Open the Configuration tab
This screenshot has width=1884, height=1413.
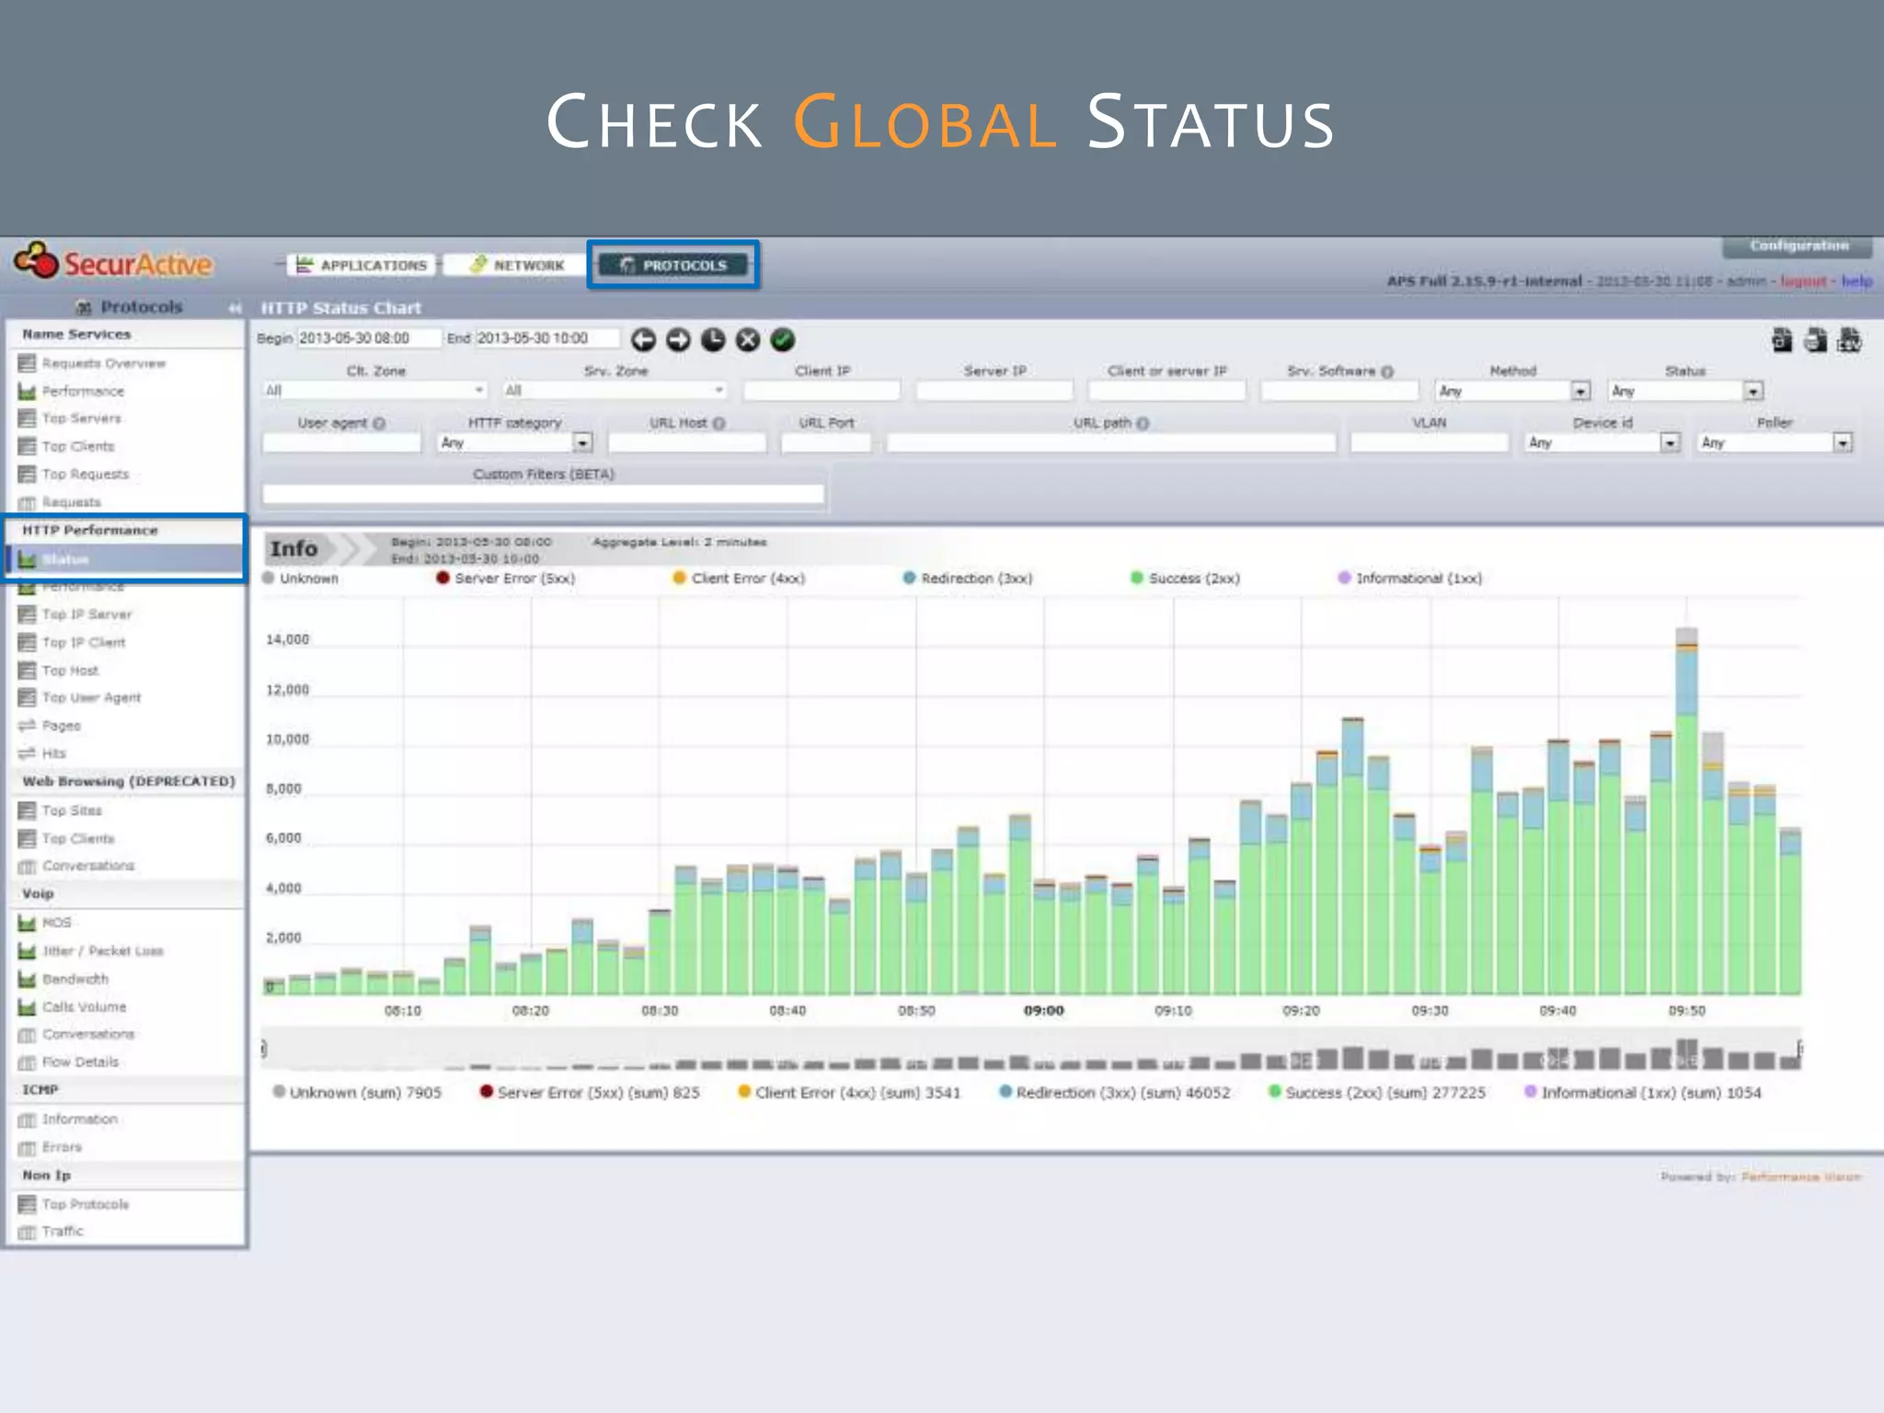pyautogui.click(x=1798, y=246)
